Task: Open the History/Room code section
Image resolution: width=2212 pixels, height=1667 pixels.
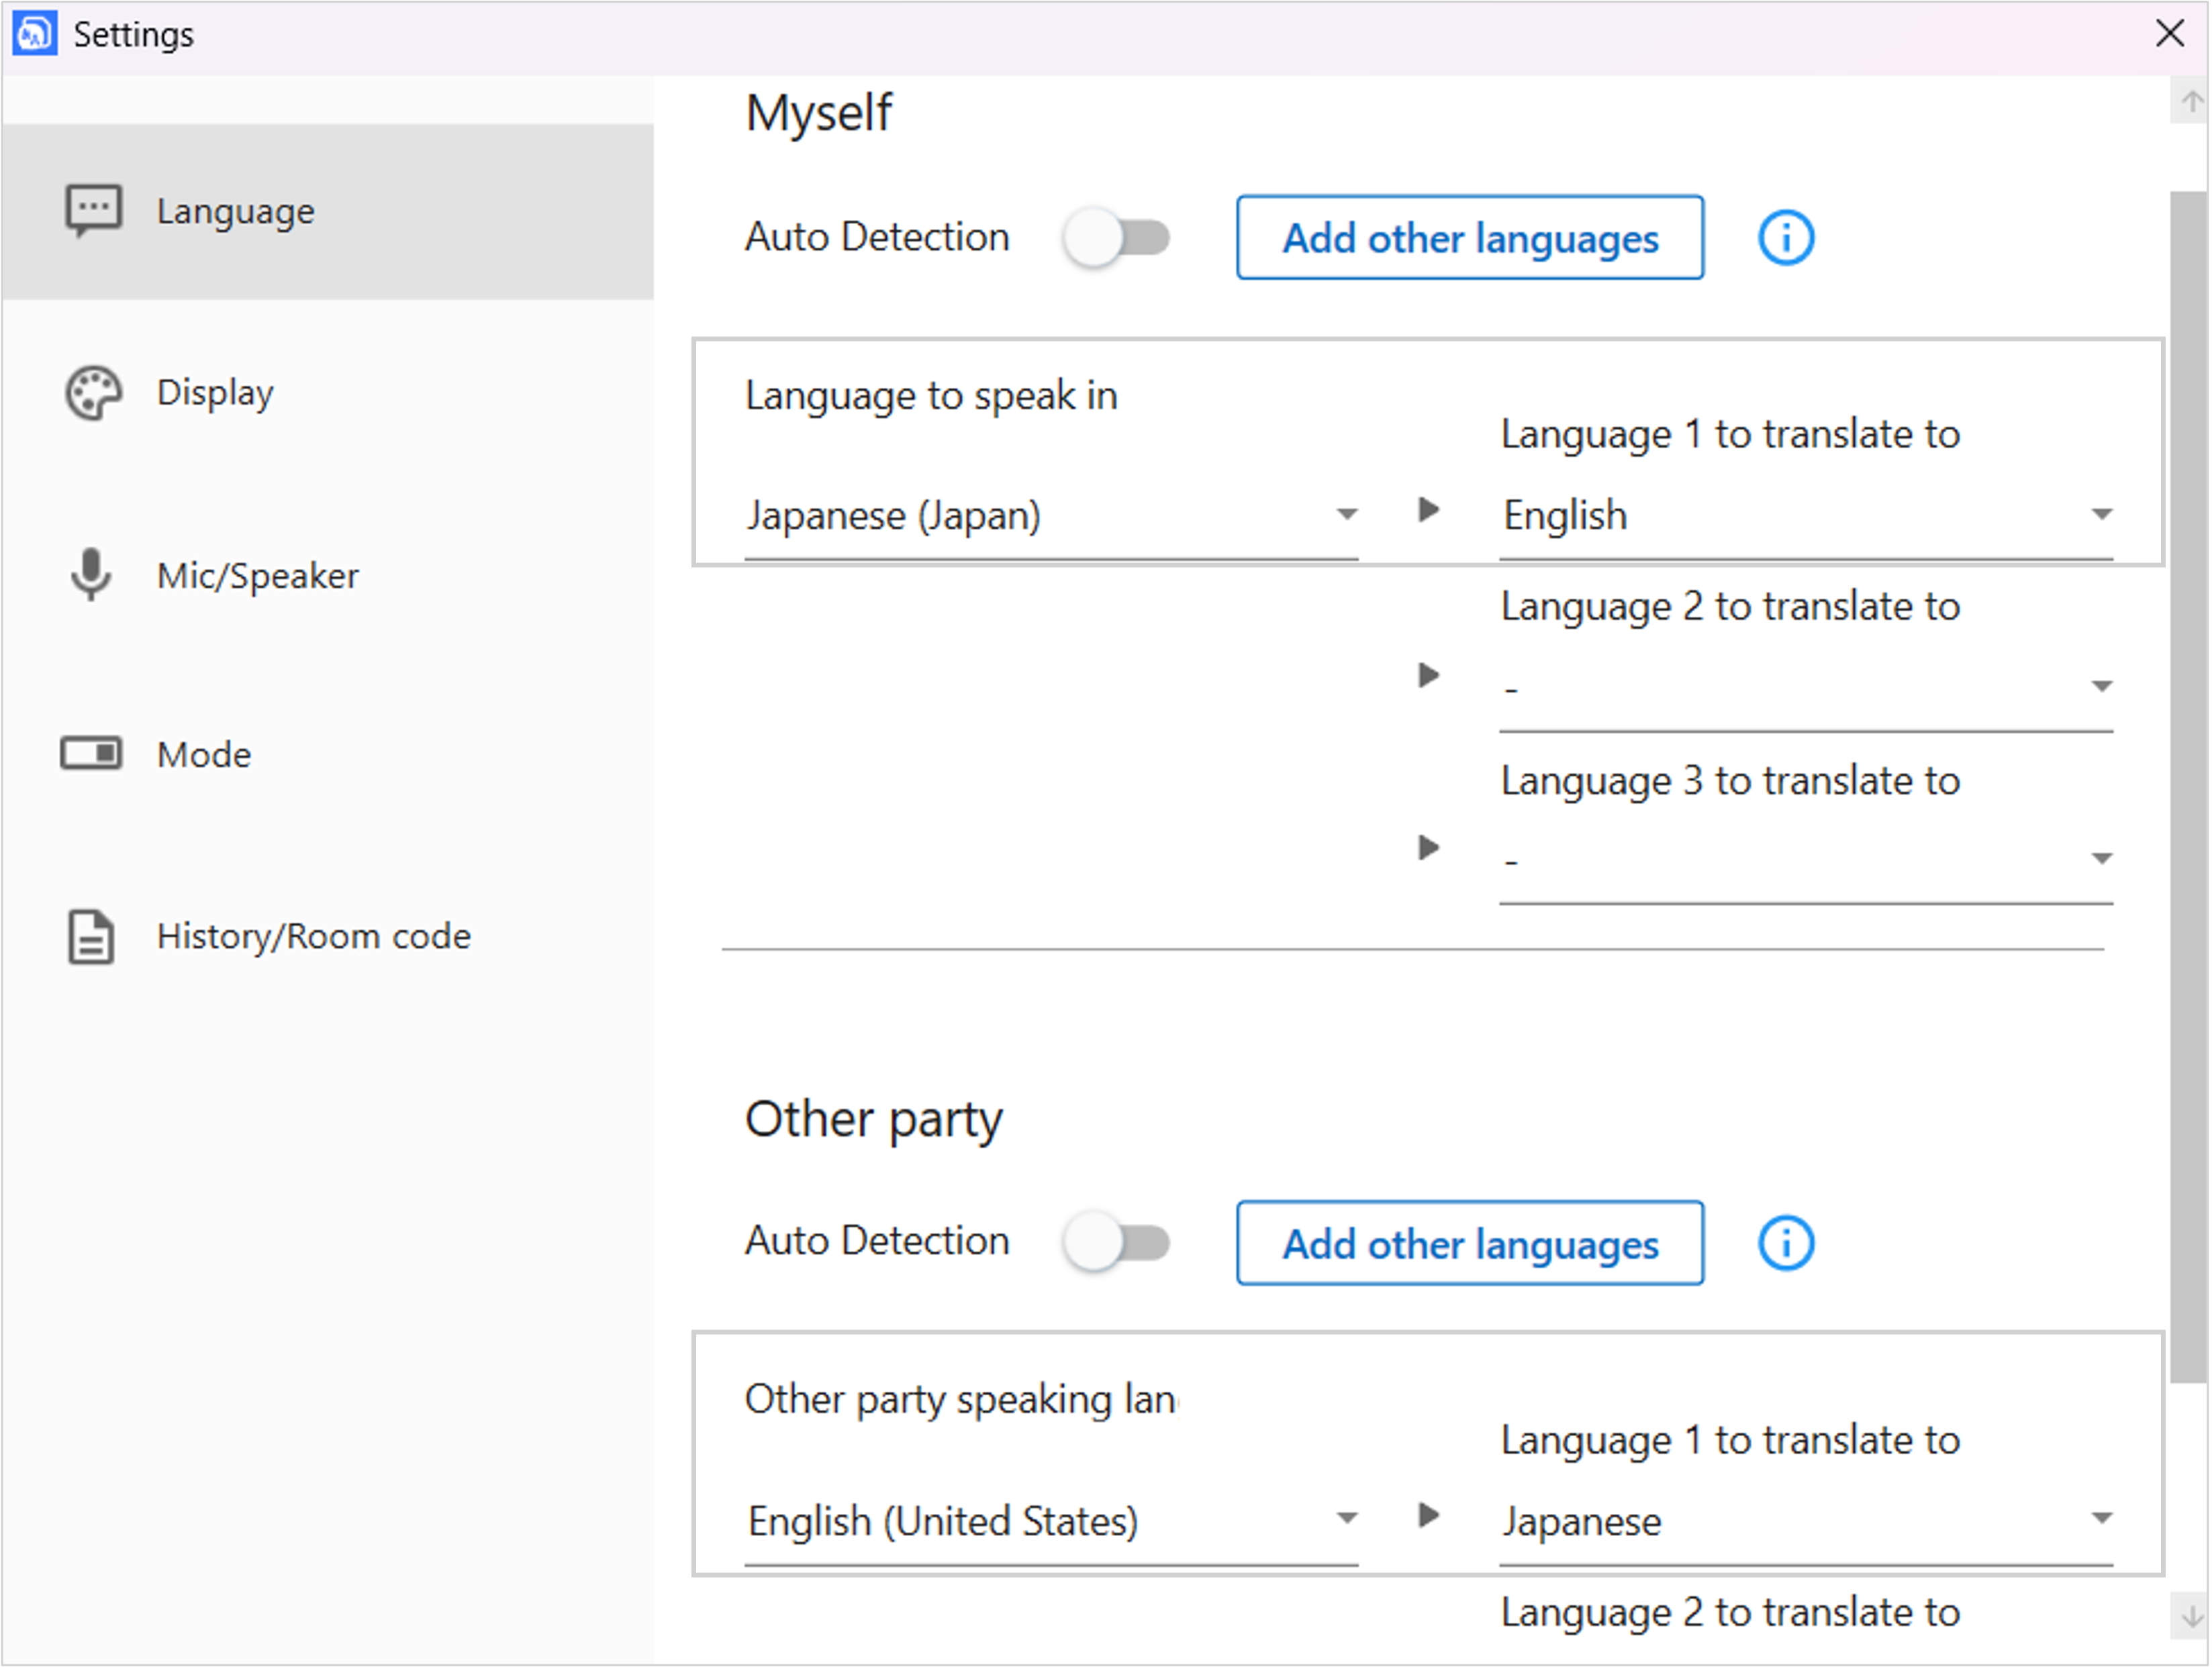Action: coord(328,936)
